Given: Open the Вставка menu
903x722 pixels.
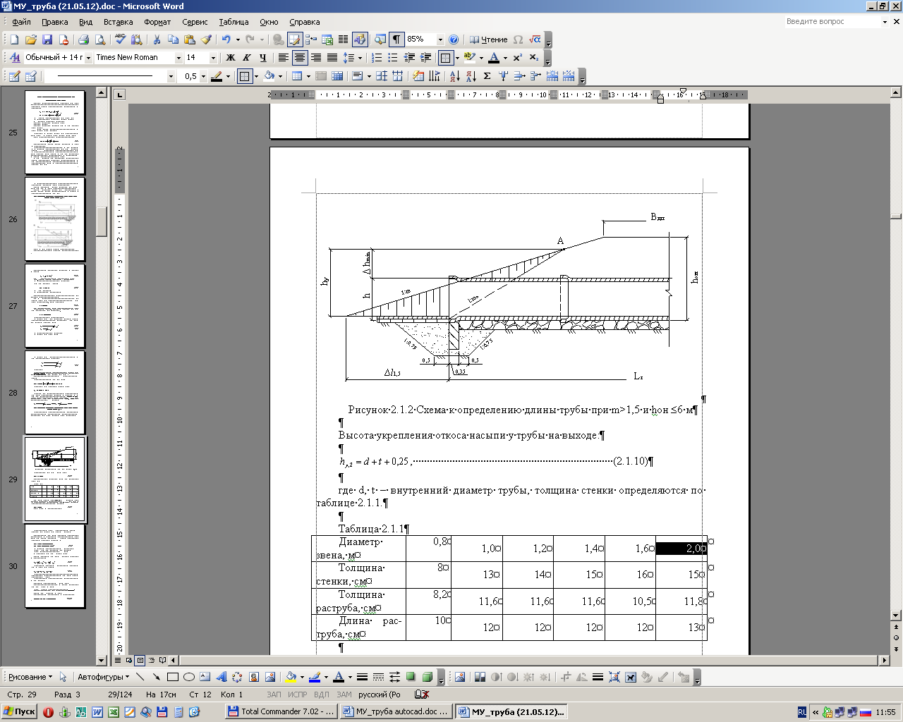Looking at the screenshot, I should pos(118,22).
